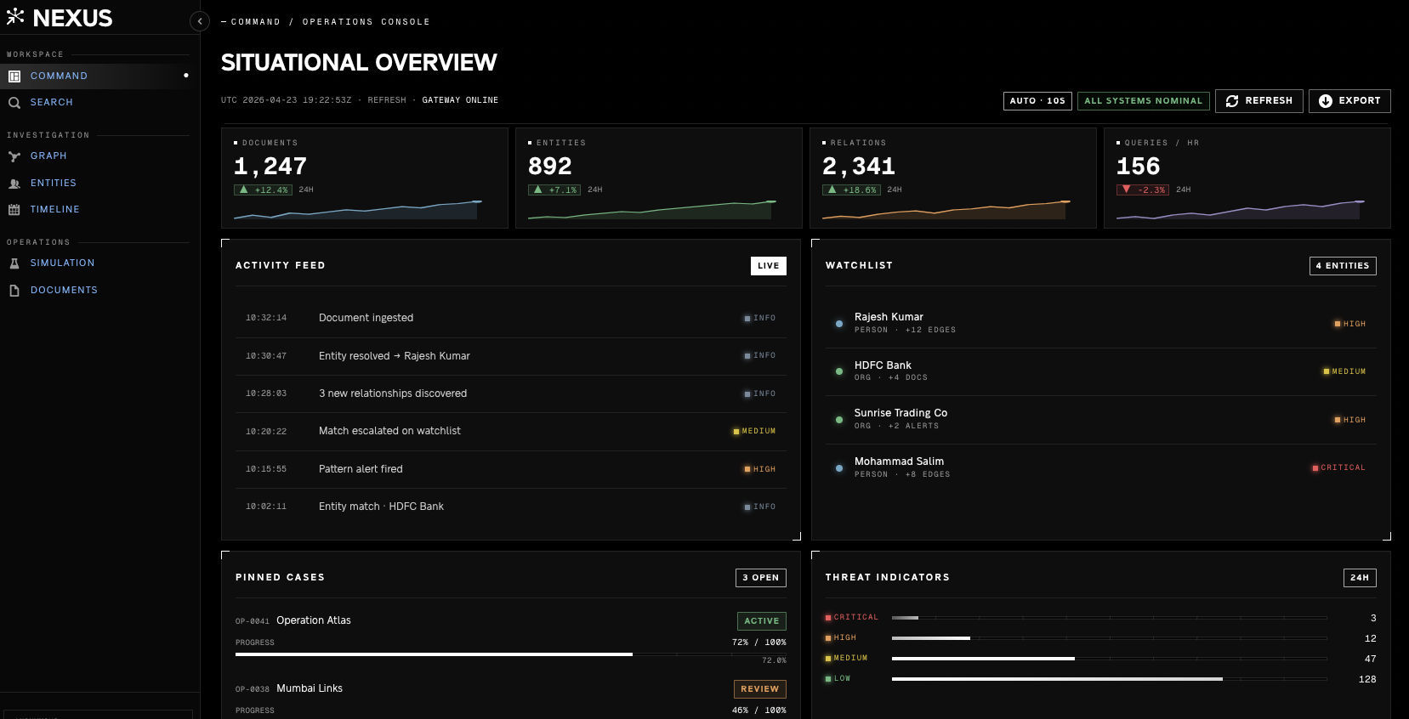
Task: Click the ALL SYSTEMS NOMINAL status badge
Action: (x=1143, y=101)
